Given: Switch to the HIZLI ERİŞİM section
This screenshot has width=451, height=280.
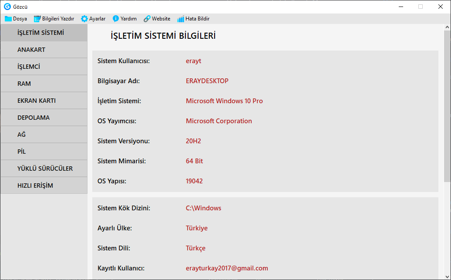Looking at the screenshot, I should tap(44, 186).
